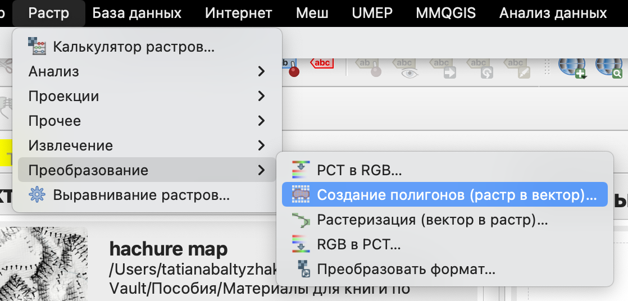Choose Преобразовать формат menu entry
Viewport: 628px width, 301px height.
pos(406,269)
